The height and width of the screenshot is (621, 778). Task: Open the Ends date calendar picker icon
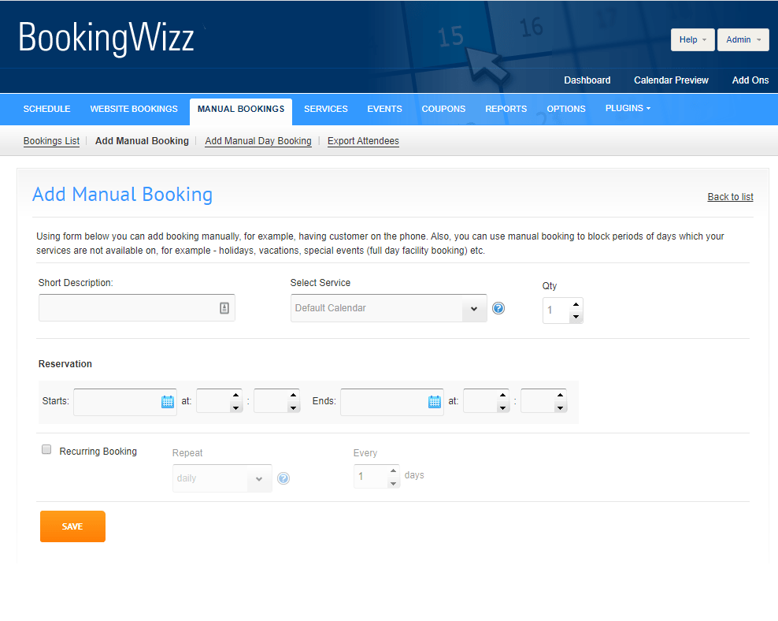pyautogui.click(x=435, y=402)
